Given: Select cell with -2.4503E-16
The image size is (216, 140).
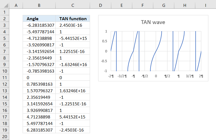Looking at the screenshot, I should pyautogui.click(x=73, y=130).
